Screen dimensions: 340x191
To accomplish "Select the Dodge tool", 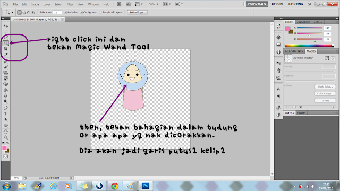I will pyautogui.click(x=6, y=101).
